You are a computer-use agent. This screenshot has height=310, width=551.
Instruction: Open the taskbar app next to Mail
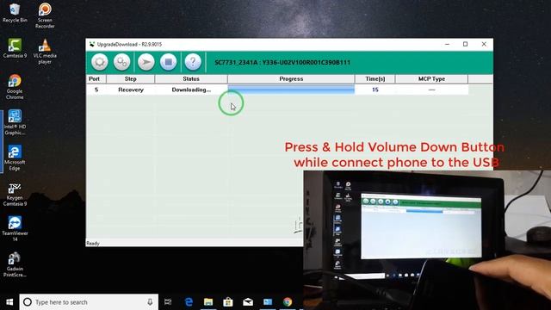[268, 302]
